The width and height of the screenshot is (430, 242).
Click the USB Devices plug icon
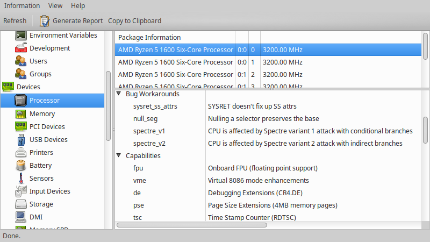tap(21, 139)
